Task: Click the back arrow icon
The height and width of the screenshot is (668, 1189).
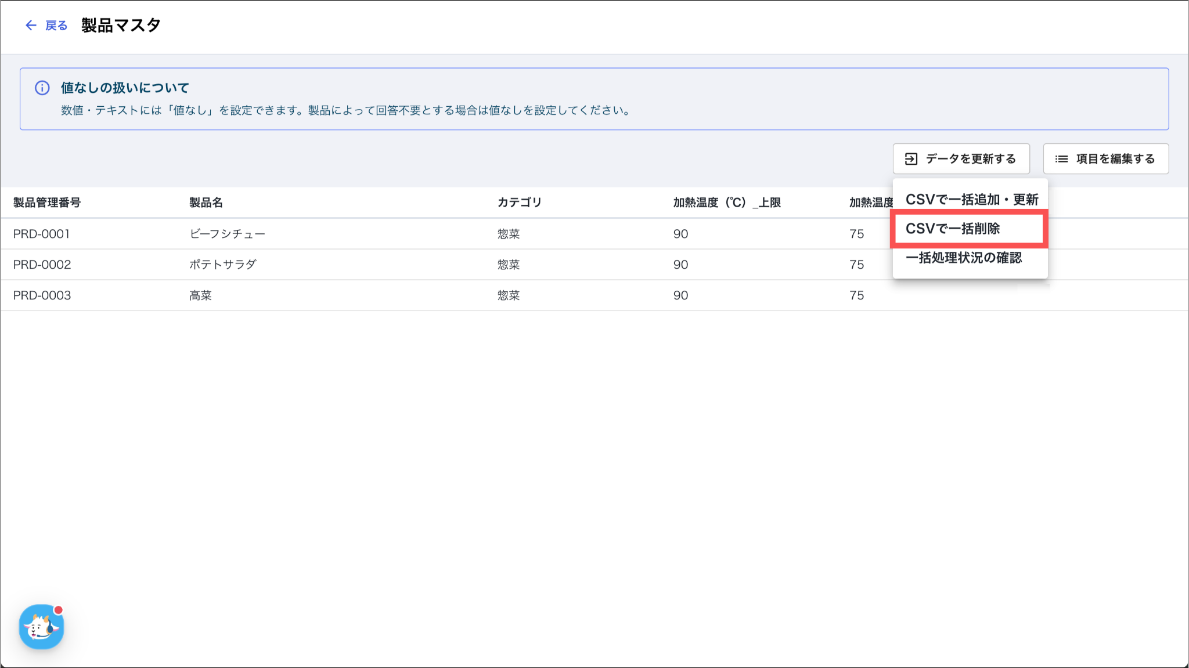Action: click(x=31, y=25)
